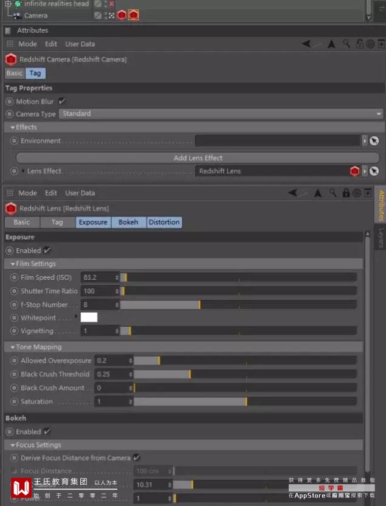Click Shutter Time Ratio animation dot

tap(14, 291)
